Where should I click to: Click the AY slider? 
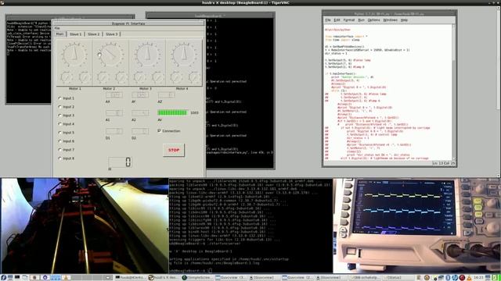140,95
